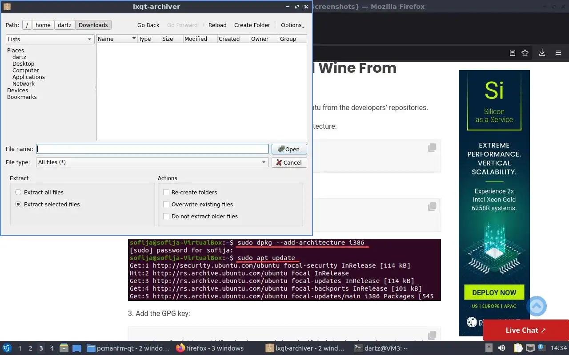The image size is (569, 355).
Task: Click lxqt-archiver title bar app icon
Action: (x=7, y=7)
